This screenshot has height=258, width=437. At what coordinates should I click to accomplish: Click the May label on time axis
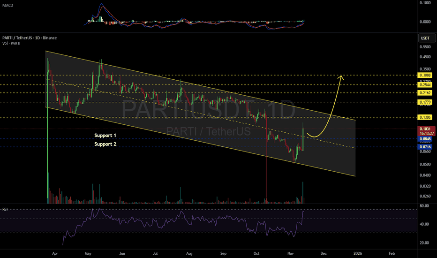(88, 253)
